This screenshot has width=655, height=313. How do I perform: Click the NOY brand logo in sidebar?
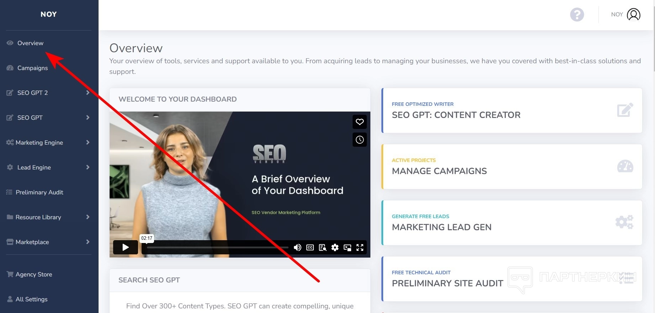(49, 14)
